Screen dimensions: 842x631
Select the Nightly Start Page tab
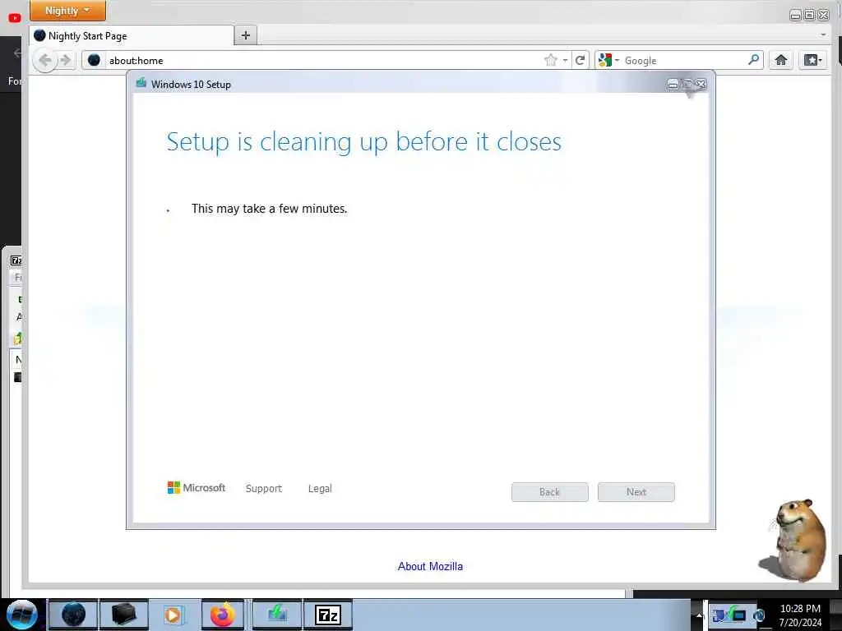132,36
